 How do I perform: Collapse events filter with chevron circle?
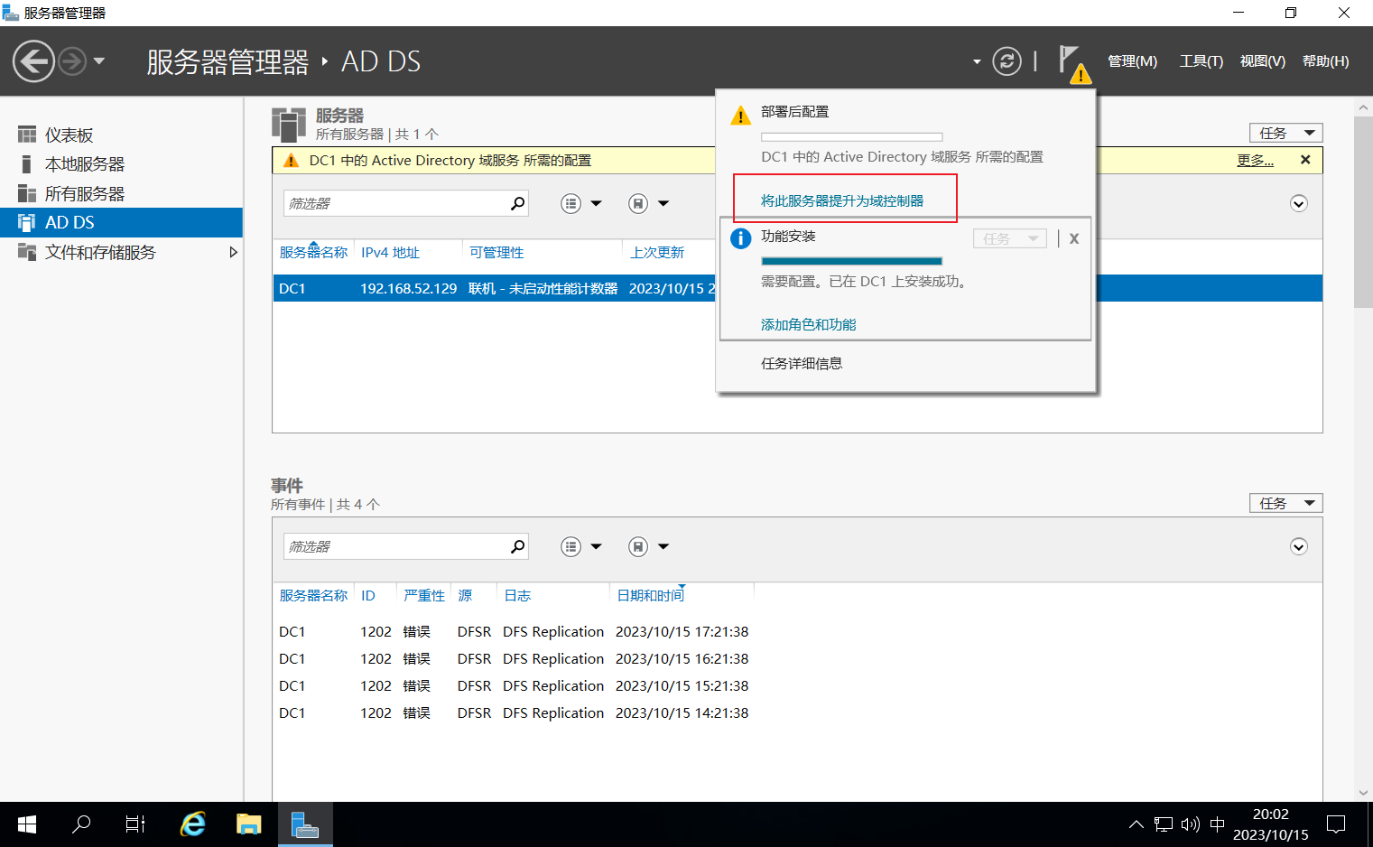[x=1299, y=546]
